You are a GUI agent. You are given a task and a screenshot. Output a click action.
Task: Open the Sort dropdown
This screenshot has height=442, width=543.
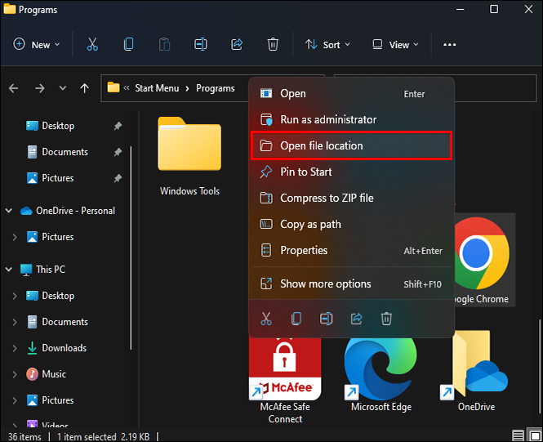tap(327, 45)
